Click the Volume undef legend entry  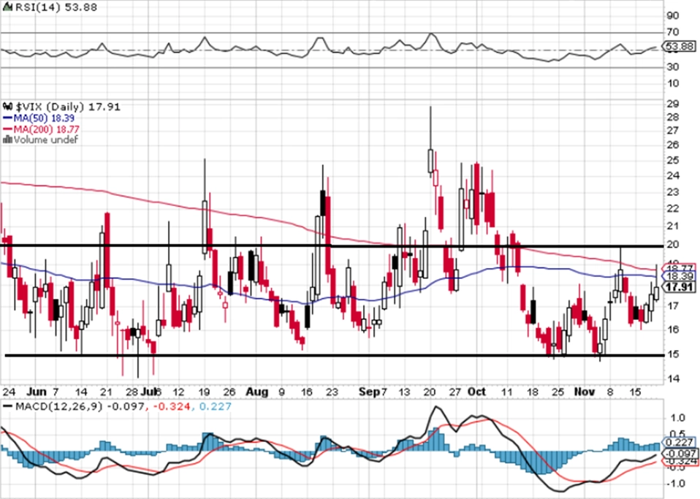(x=45, y=140)
